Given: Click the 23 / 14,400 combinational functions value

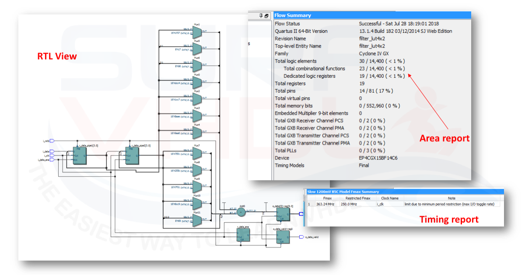Looking at the screenshot, I should coord(382,68).
